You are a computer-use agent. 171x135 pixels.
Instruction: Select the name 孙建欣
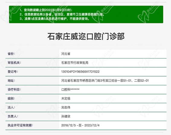(x=66, y=117)
